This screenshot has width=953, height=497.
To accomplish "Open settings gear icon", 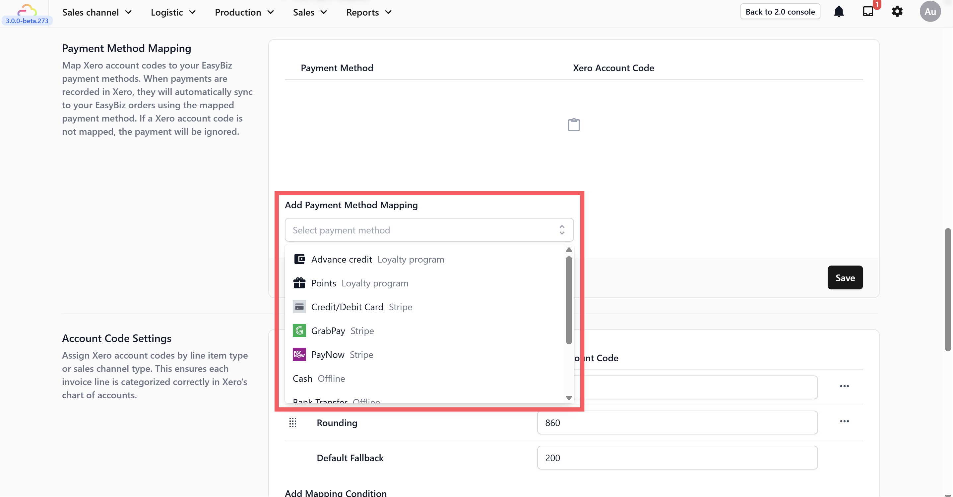I will (x=897, y=12).
